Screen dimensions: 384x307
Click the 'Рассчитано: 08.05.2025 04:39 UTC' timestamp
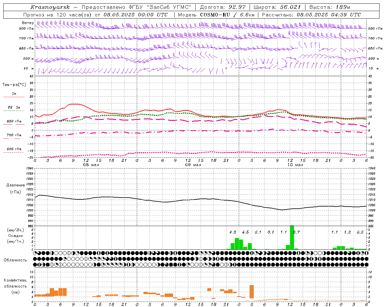point(311,15)
